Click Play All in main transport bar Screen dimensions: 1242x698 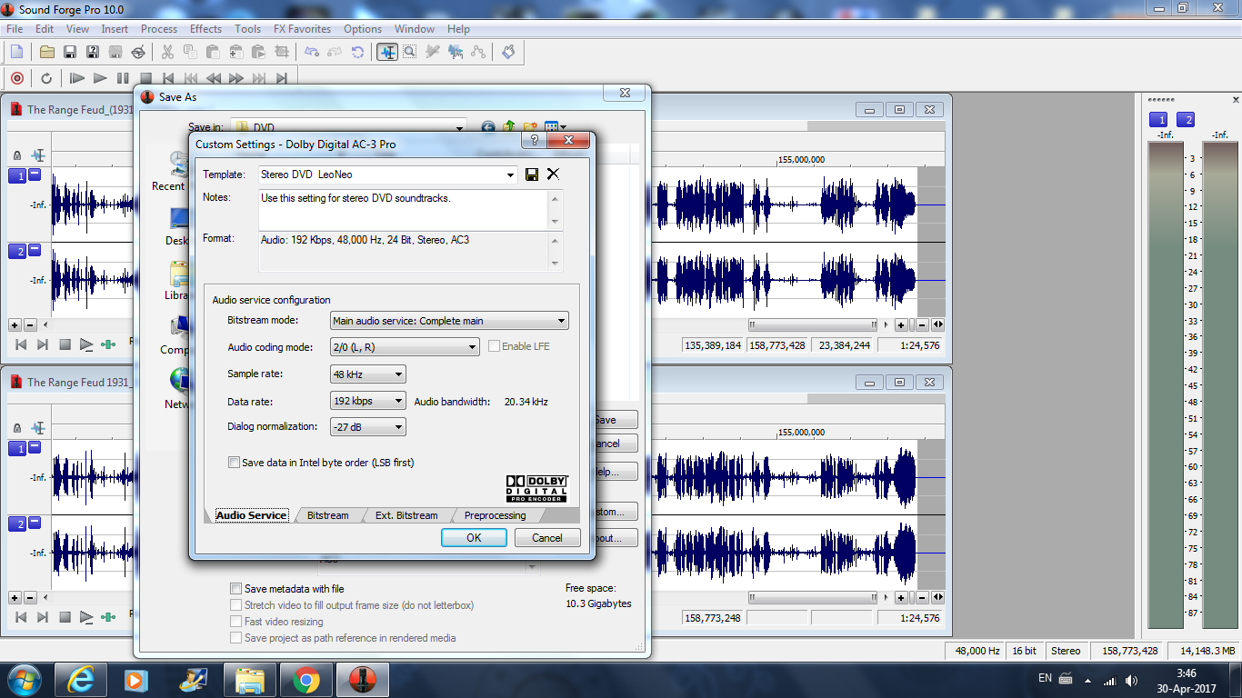click(77, 78)
